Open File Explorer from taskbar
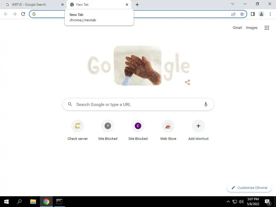Screen dimensions: 276x207 point(33,202)
